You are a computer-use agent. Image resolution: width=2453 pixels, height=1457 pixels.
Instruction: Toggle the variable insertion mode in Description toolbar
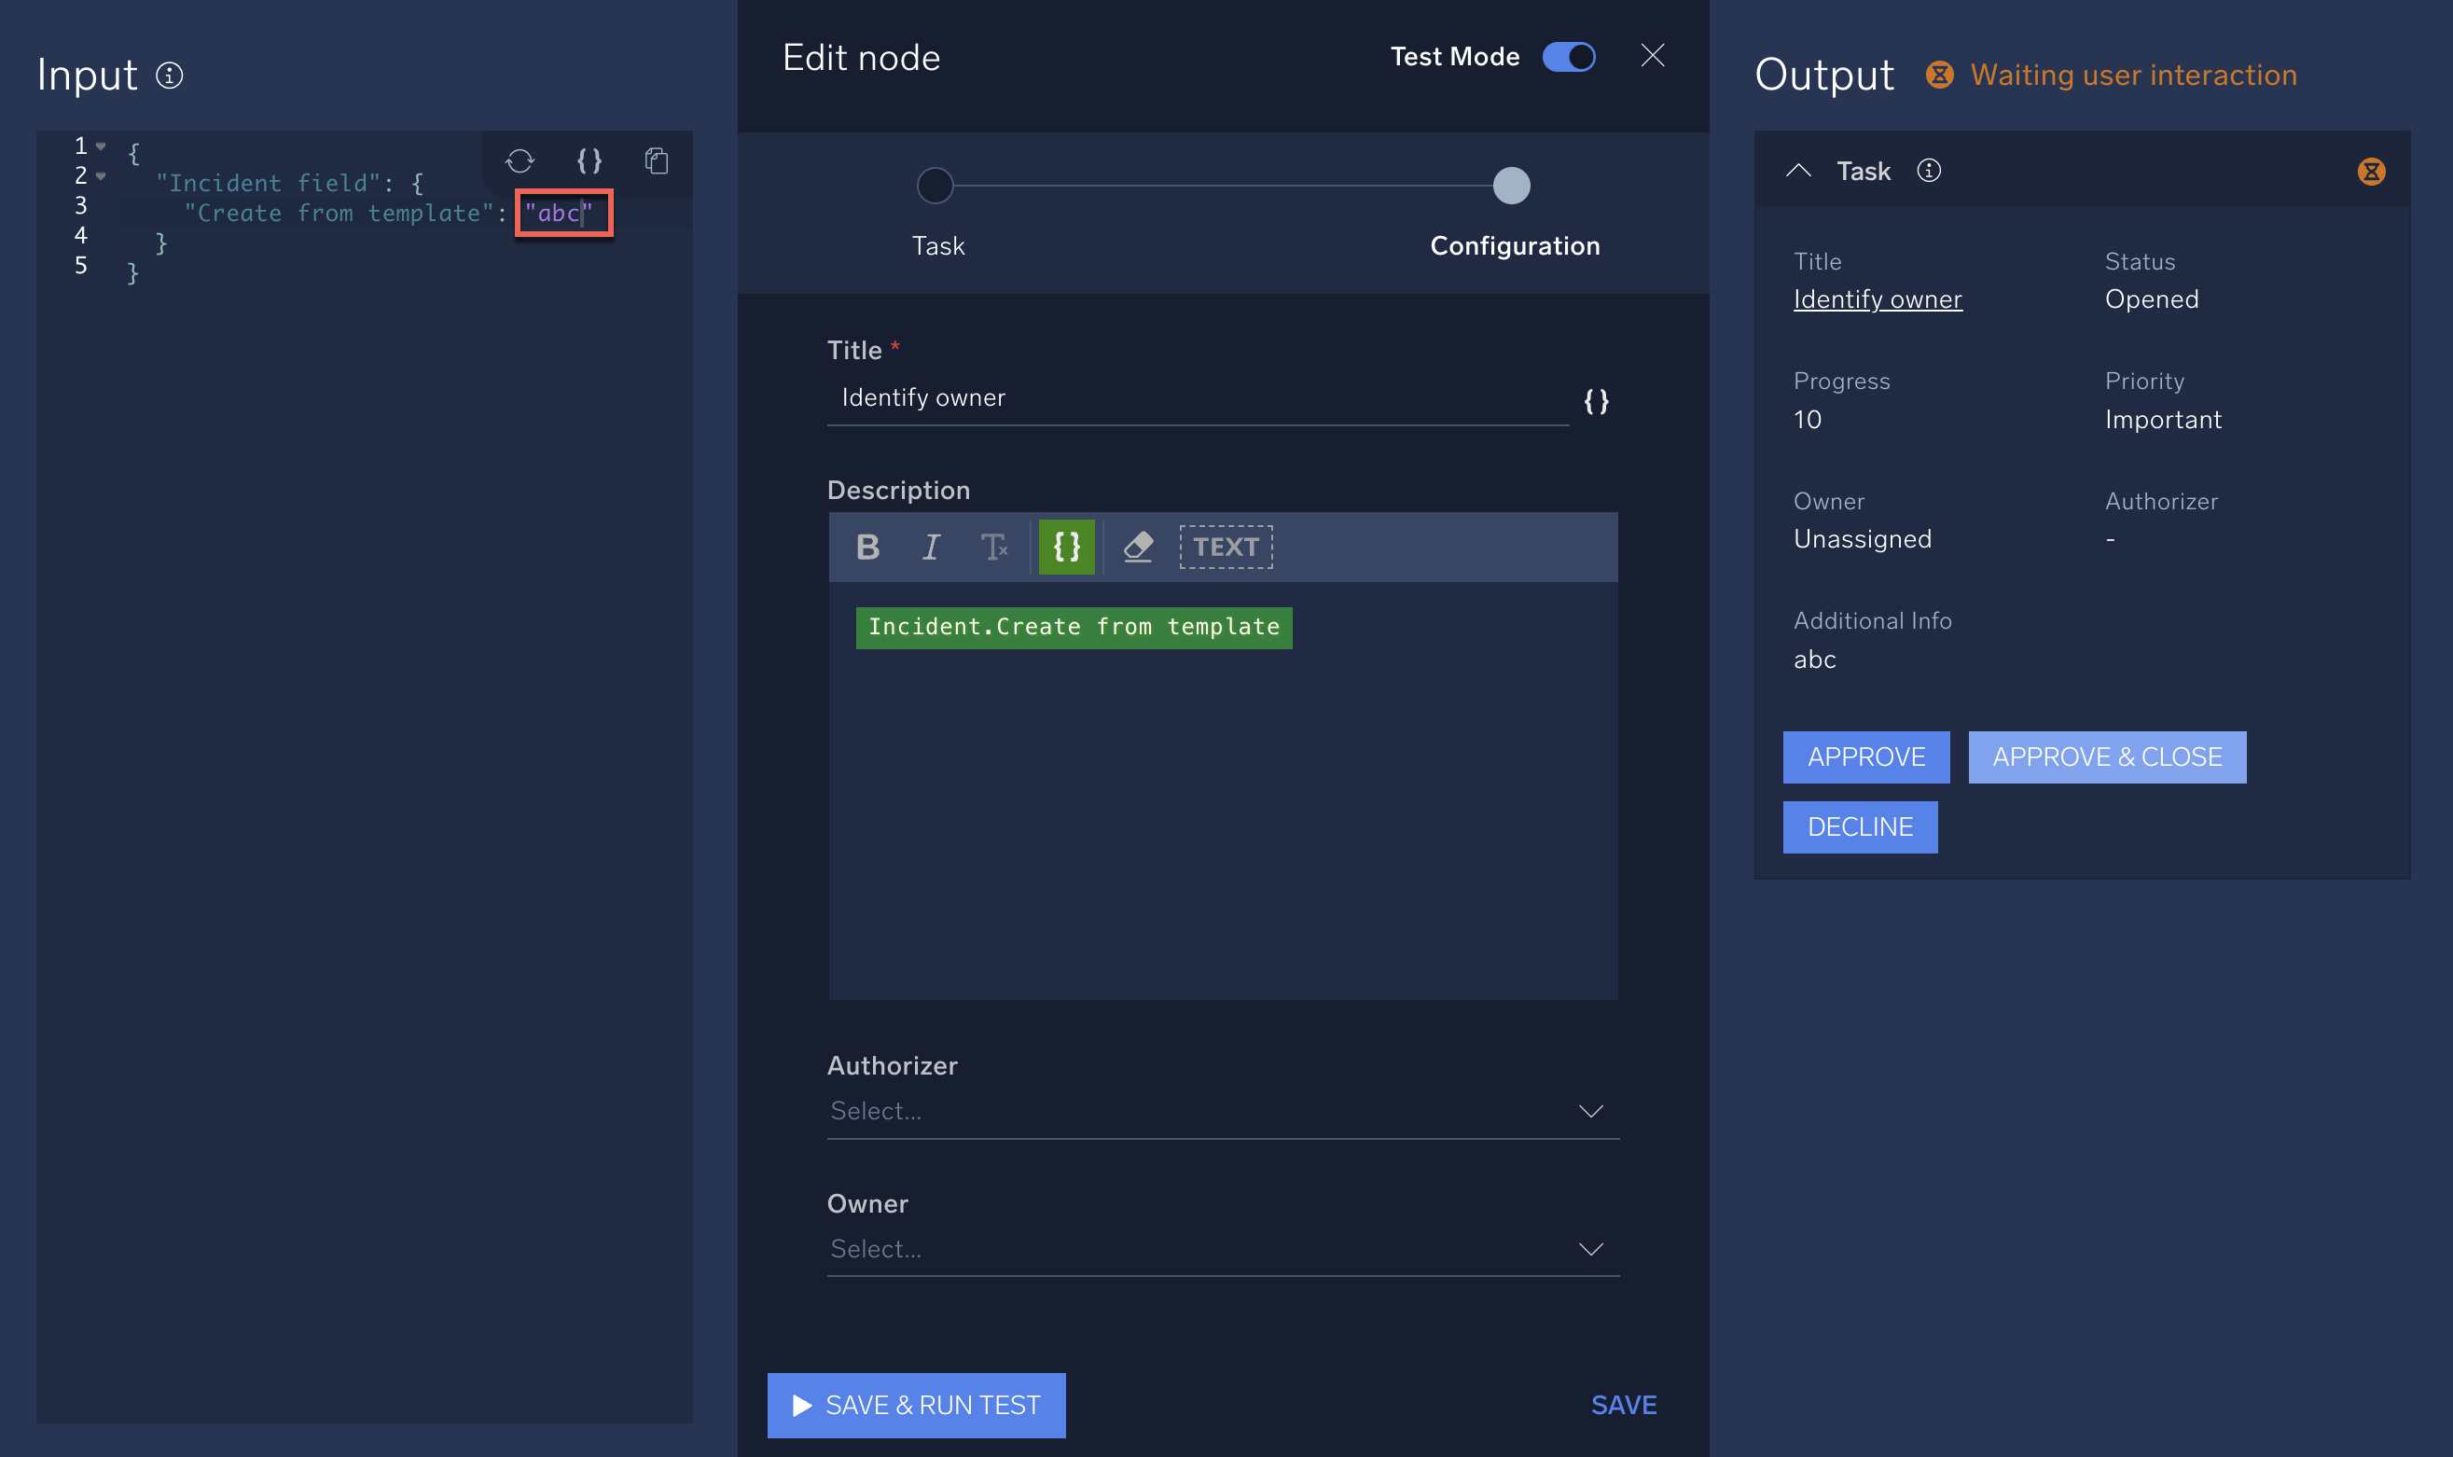[1066, 547]
